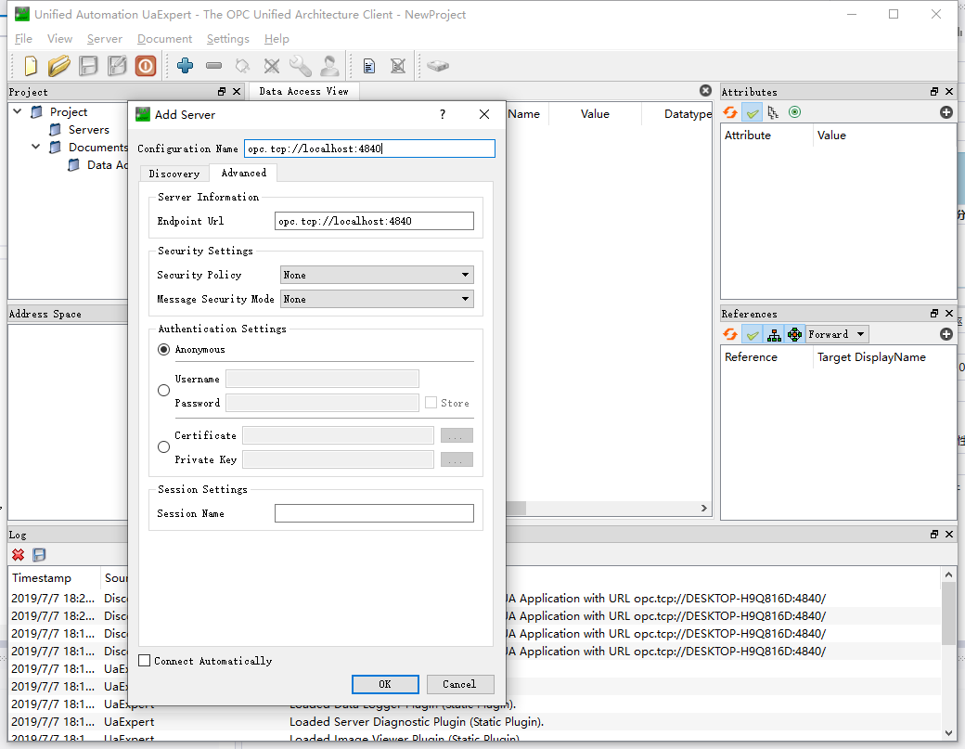Click the Certificate browse ... button
This screenshot has width=965, height=749.
coord(457,435)
